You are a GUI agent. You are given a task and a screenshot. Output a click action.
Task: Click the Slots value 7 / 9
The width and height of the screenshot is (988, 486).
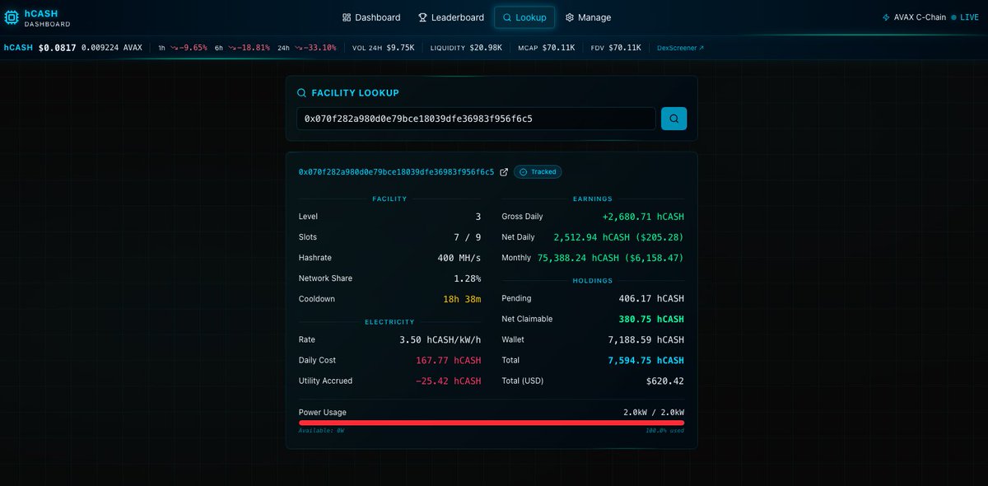click(467, 237)
